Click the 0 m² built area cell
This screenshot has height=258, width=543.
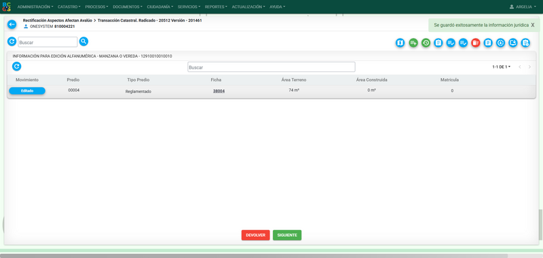[x=371, y=90]
